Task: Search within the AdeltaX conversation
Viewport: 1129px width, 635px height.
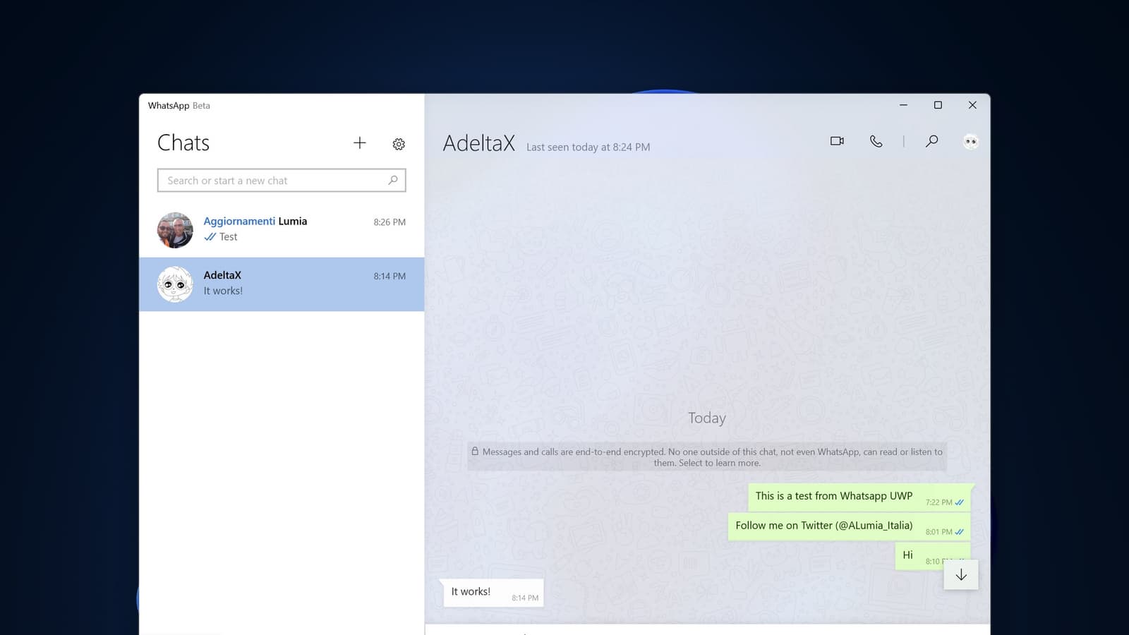Action: point(931,141)
